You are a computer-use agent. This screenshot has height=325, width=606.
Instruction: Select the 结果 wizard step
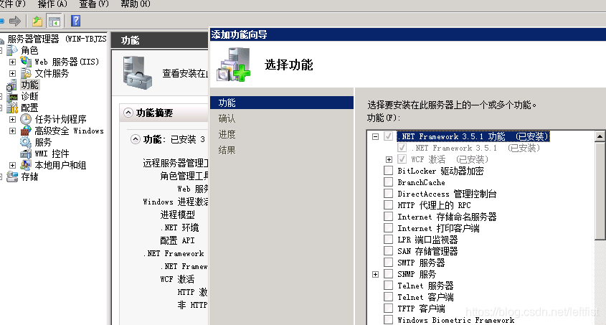click(x=227, y=150)
